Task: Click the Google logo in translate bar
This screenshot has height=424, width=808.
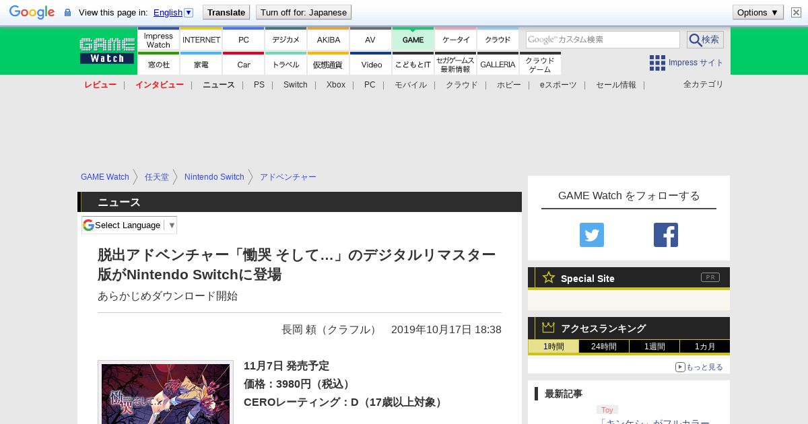Action: tap(32, 12)
